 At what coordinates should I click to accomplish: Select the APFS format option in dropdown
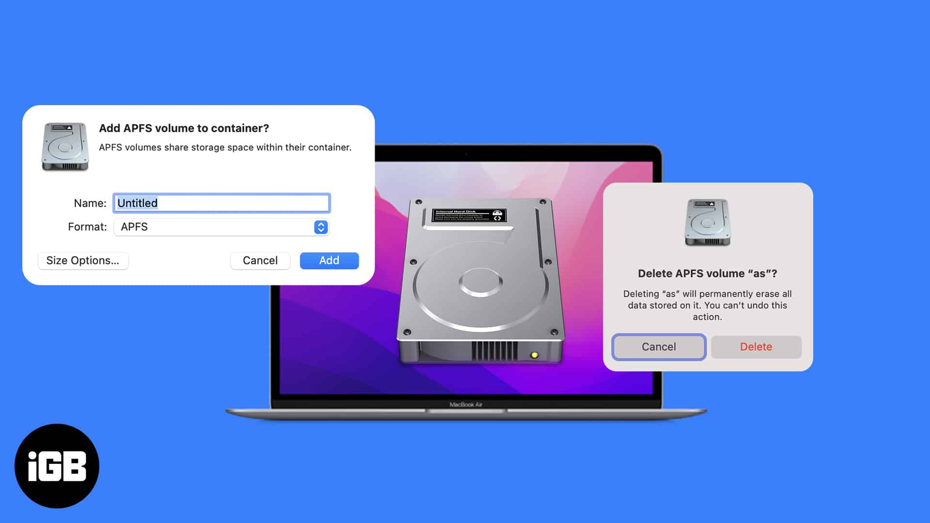pos(220,227)
